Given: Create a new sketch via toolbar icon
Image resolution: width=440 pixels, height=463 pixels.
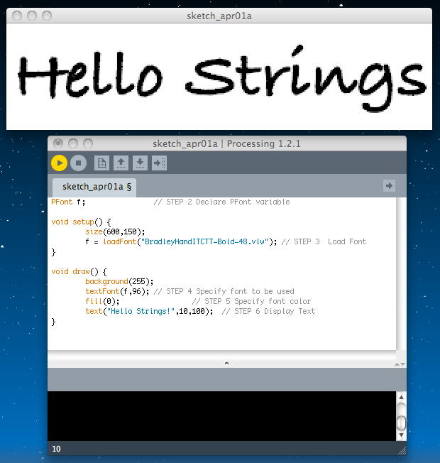Looking at the screenshot, I should click(101, 163).
